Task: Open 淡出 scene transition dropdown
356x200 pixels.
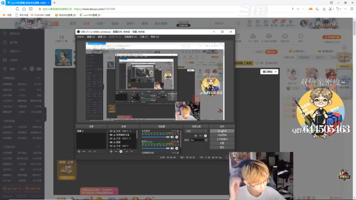Action: click(196, 131)
